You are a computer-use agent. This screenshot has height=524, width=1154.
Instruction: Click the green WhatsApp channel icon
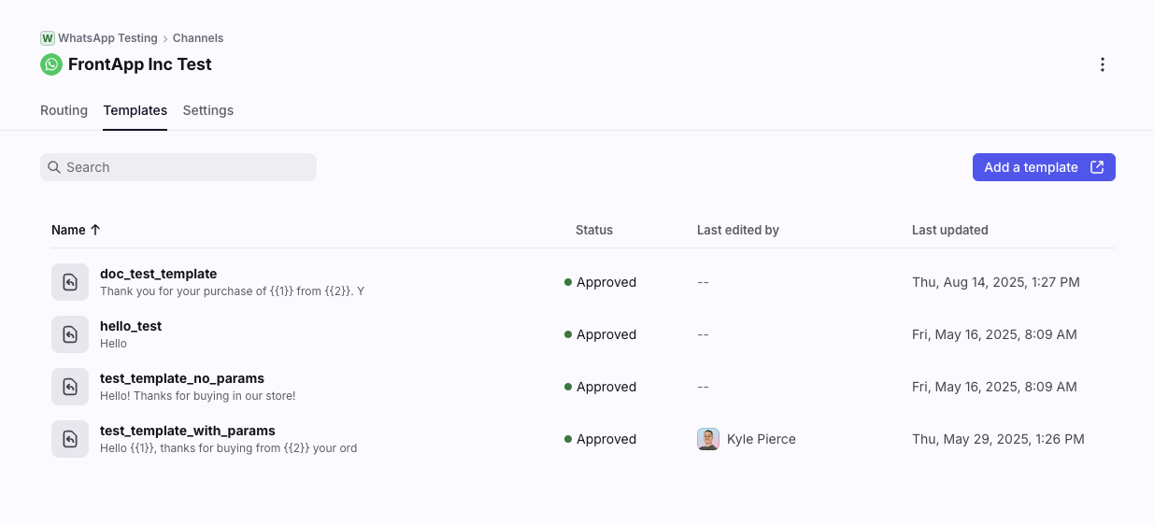(51, 64)
